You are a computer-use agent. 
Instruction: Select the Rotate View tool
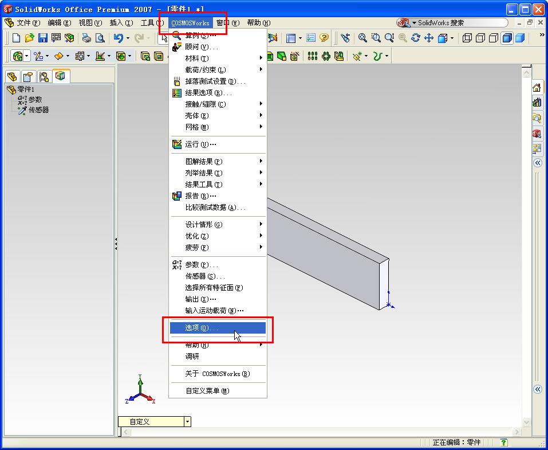[416, 38]
